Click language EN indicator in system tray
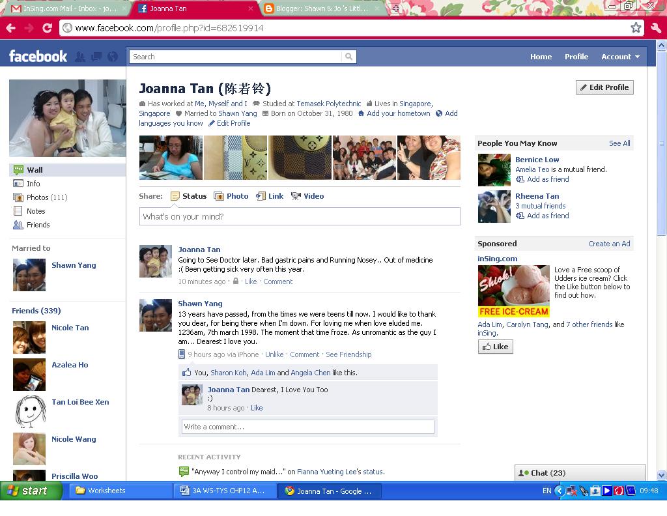The image size is (667, 516). pyautogui.click(x=546, y=491)
